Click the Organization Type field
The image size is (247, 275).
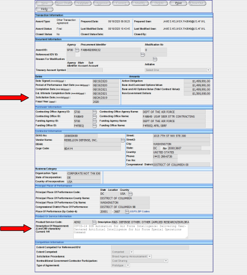coord(84,173)
